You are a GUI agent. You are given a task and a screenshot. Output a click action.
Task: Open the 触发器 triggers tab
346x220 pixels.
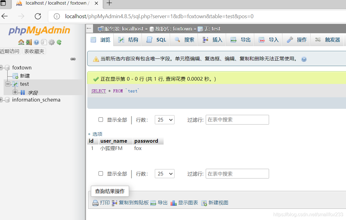tap(327, 40)
